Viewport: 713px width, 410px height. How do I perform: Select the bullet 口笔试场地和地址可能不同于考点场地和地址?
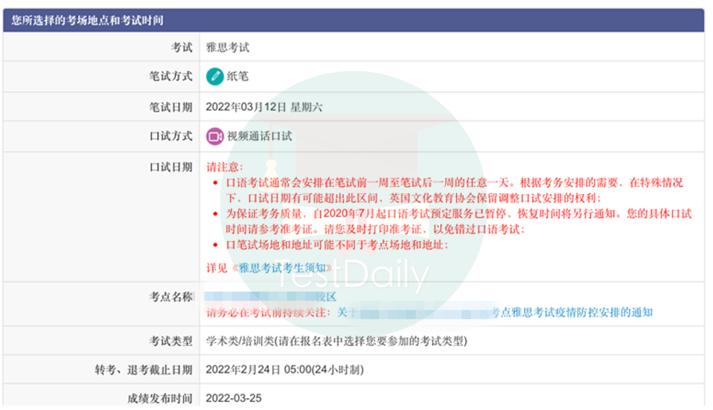point(337,245)
